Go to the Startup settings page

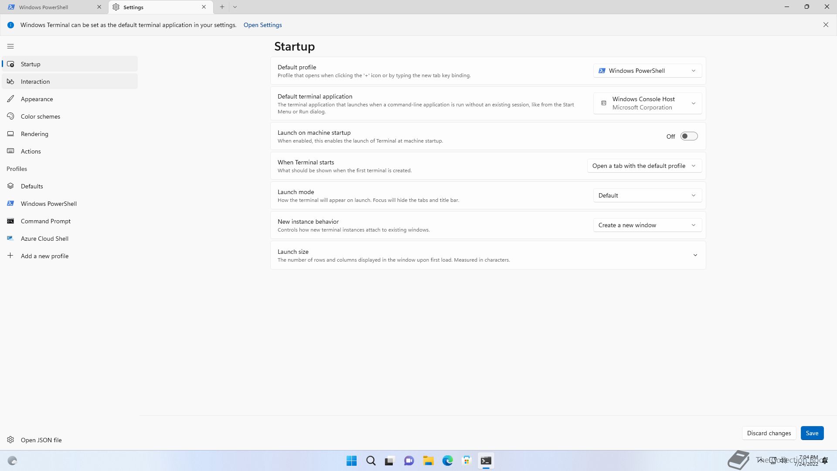point(70,64)
